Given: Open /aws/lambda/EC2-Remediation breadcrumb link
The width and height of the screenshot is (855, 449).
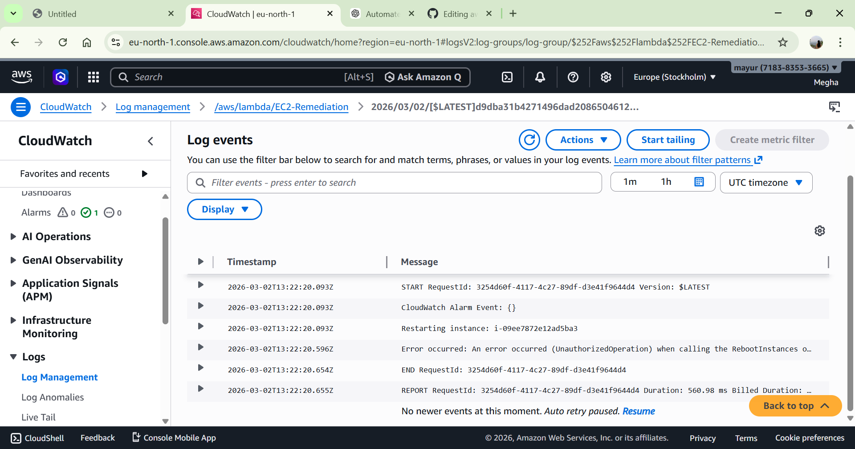Looking at the screenshot, I should 281,107.
